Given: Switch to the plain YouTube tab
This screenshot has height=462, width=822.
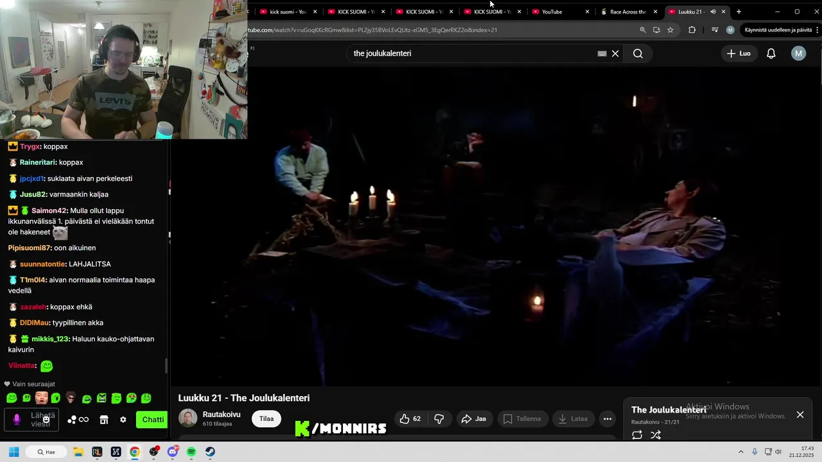Looking at the screenshot, I should click(x=559, y=12).
